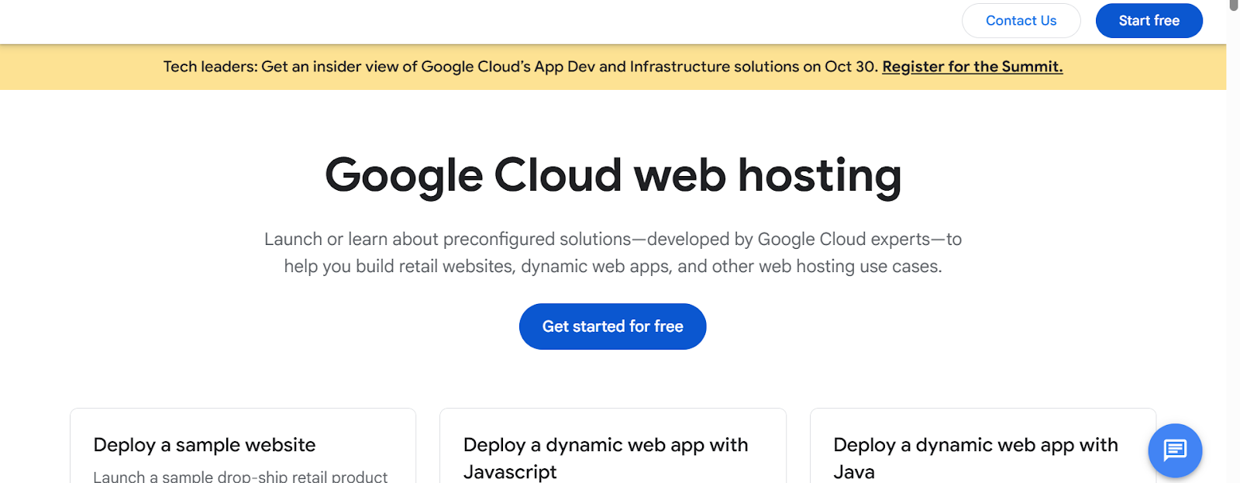Screen dimensions: 1240x483
Task: Click the Contact Us button
Action: click(x=1021, y=21)
